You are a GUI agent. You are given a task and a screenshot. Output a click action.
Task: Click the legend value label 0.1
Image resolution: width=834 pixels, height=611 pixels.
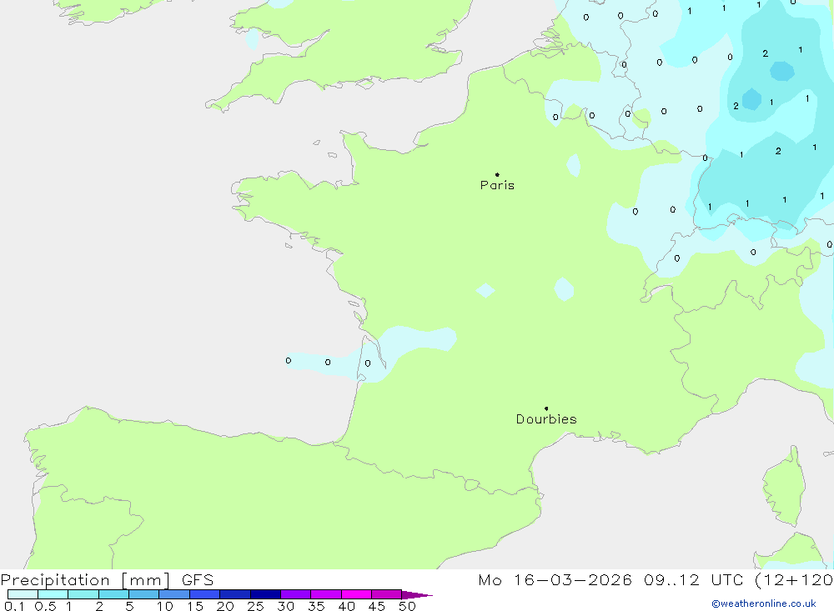14,606
